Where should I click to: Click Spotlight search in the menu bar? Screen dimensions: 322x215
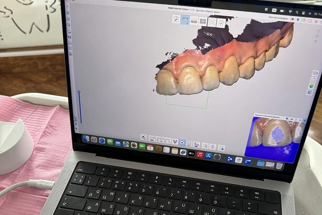click(x=297, y=13)
